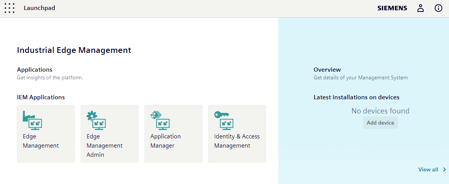Open the information icon in header

[x=438, y=8]
